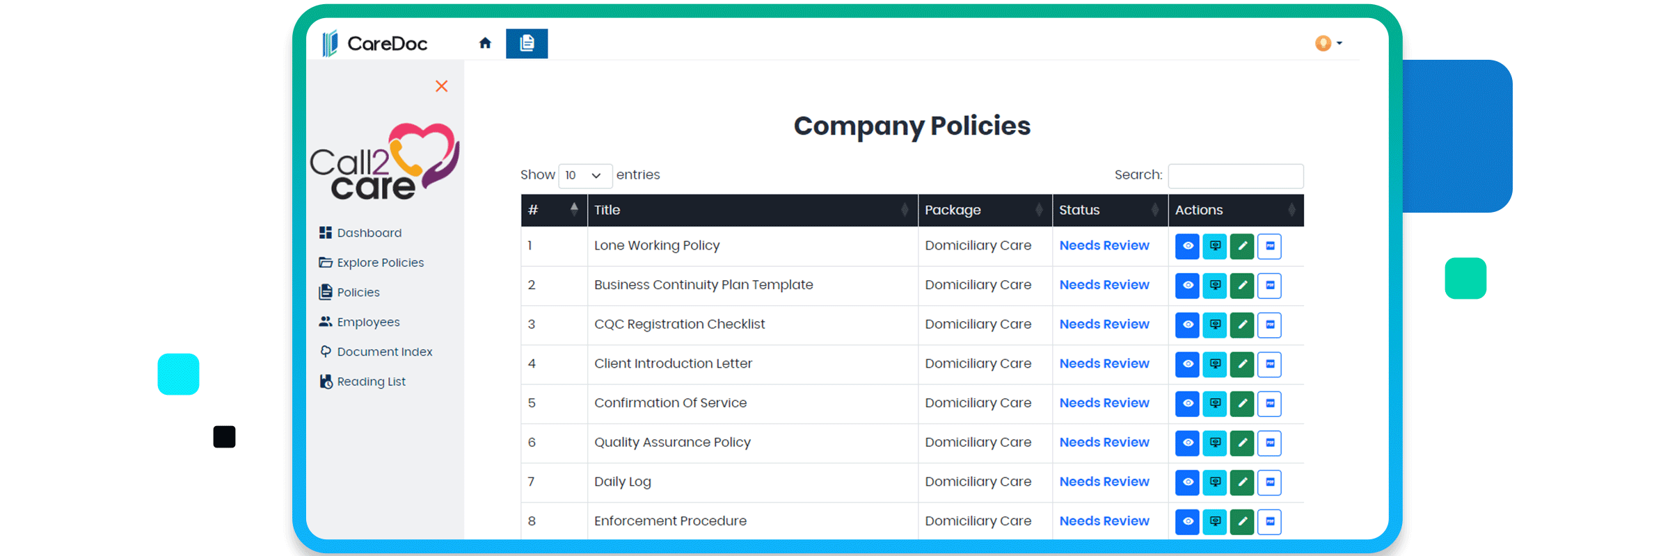Close the sidebar with orange X
The image size is (1670, 556).
441,86
